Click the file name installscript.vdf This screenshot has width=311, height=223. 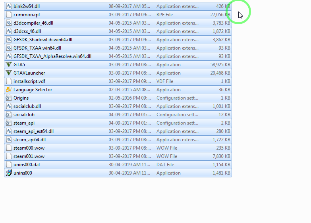[29, 81]
